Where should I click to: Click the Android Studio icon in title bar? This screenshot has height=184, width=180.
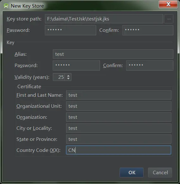coord(6,6)
